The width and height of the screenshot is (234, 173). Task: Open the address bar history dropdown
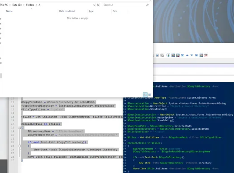(x=94, y=5)
